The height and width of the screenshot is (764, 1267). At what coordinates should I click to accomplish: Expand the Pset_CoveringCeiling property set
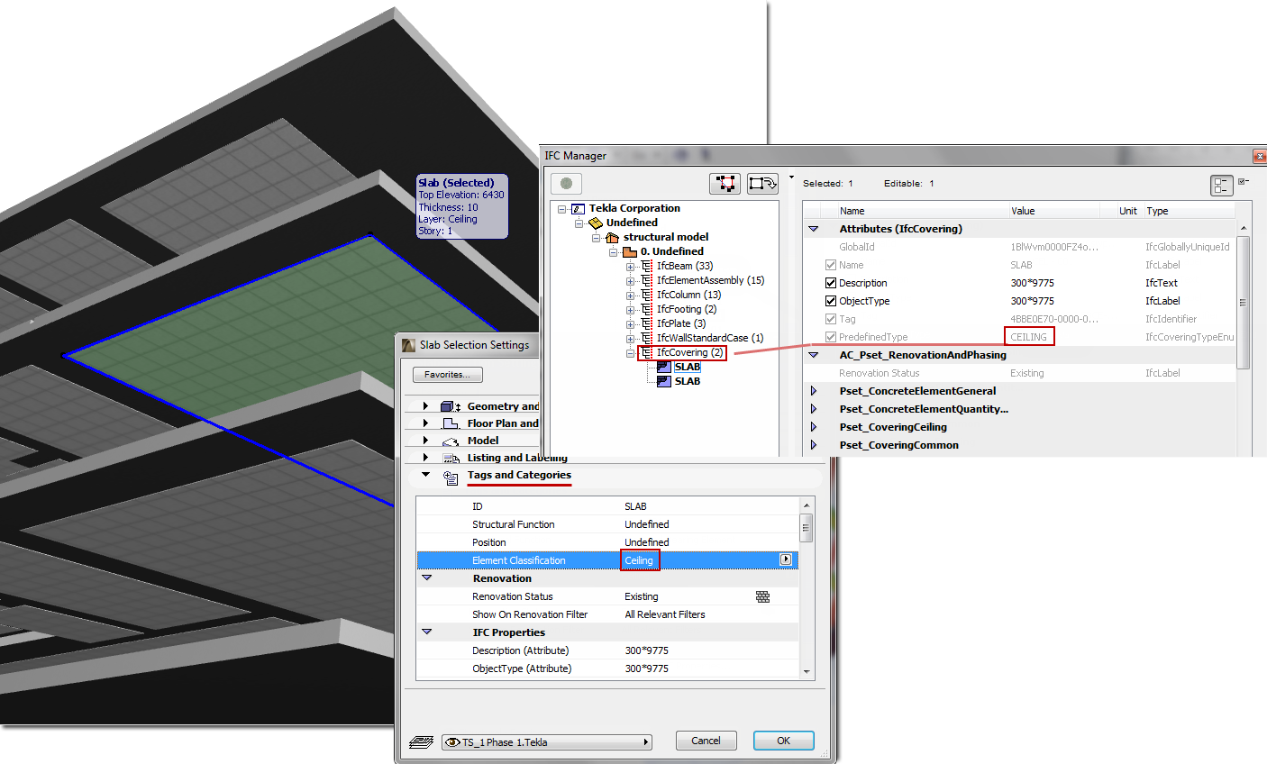point(813,427)
